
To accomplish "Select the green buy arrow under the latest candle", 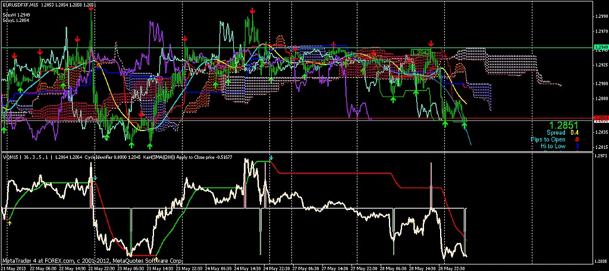I will point(465,125).
